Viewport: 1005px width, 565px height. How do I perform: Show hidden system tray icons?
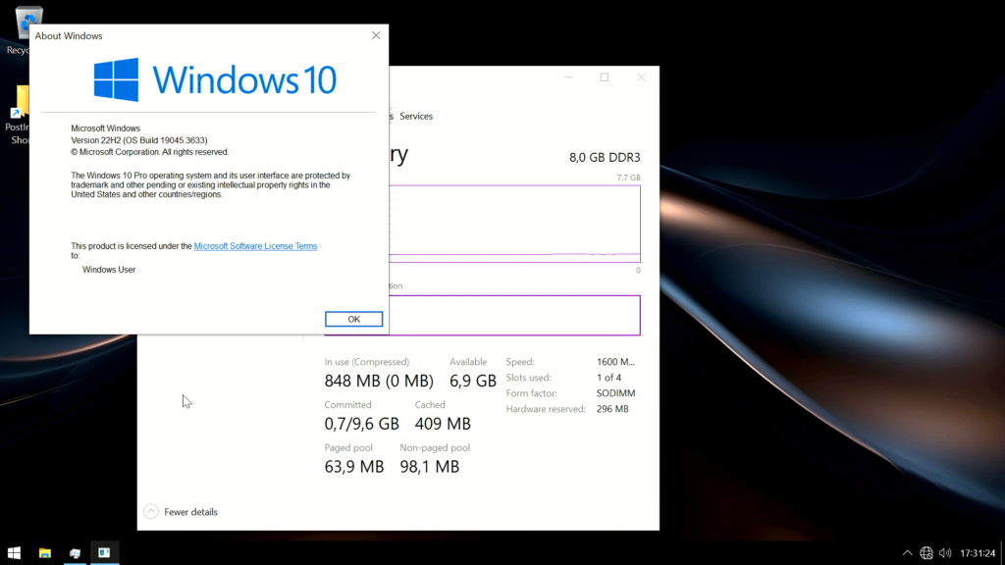(x=908, y=553)
